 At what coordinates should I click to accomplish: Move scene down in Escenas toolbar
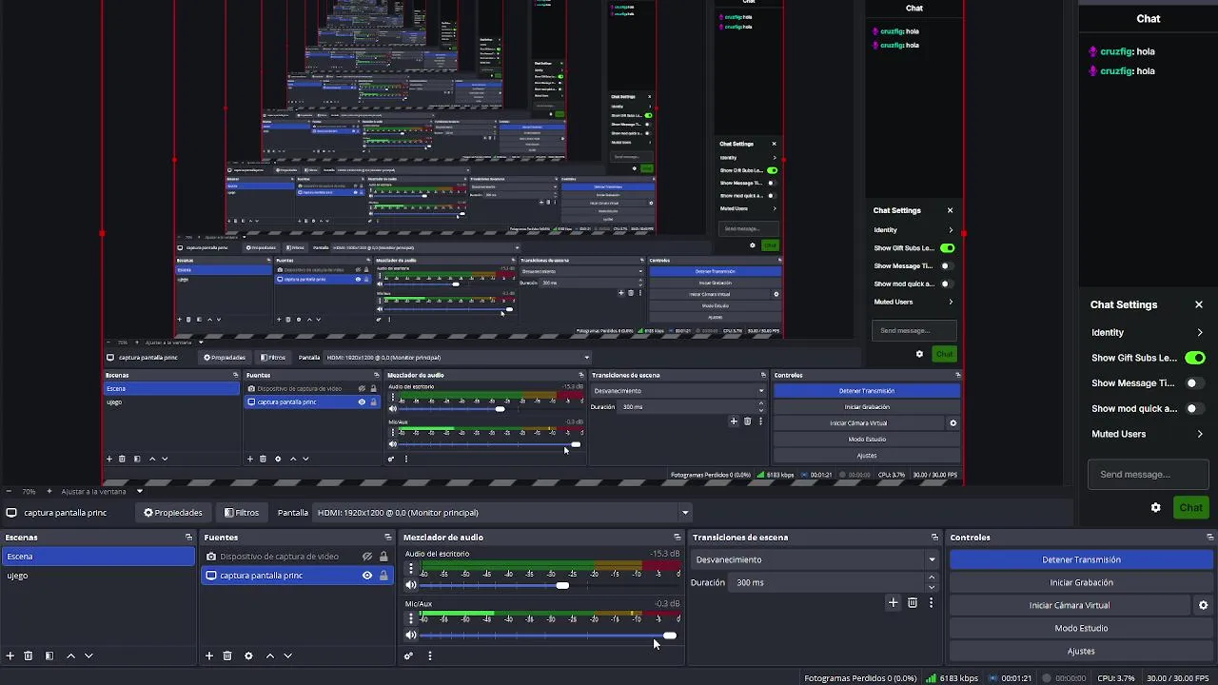(x=88, y=656)
